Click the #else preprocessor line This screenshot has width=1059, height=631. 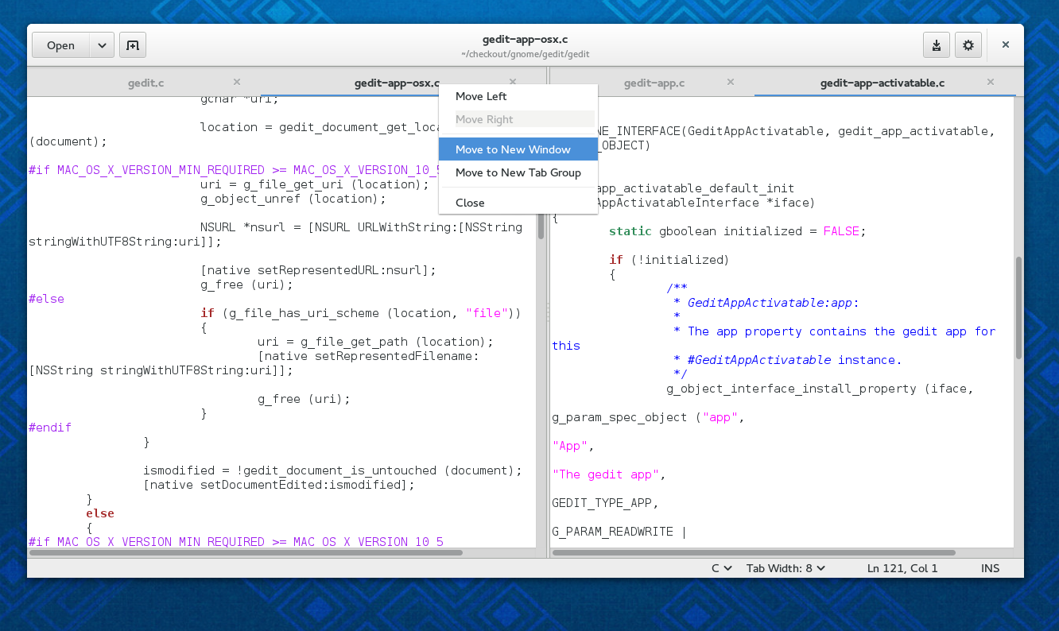[x=46, y=299]
